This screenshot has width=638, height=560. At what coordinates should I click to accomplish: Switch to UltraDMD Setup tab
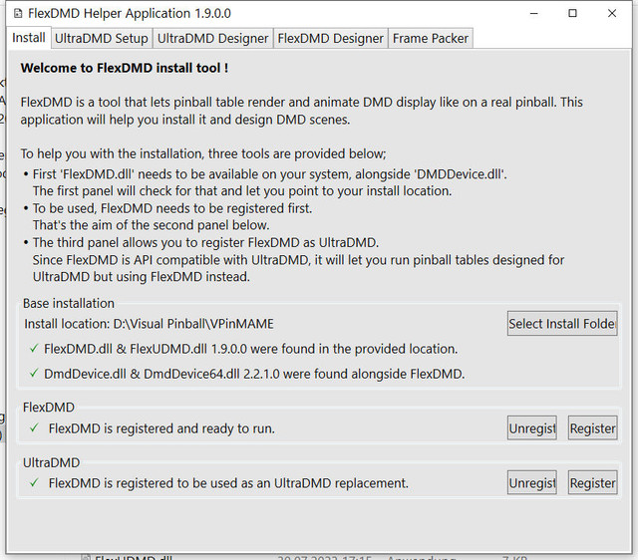pyautogui.click(x=102, y=38)
